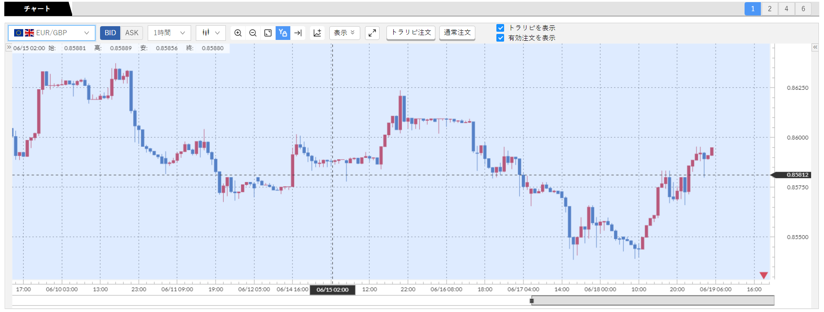This screenshot has width=824, height=312.
Task: Open the candlestick chart type dropdown
Action: point(211,33)
